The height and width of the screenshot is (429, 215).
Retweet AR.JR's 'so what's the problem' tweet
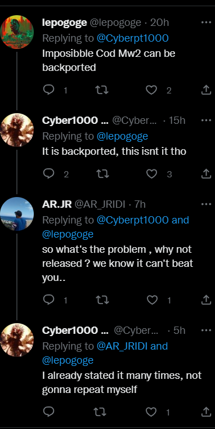102,300
